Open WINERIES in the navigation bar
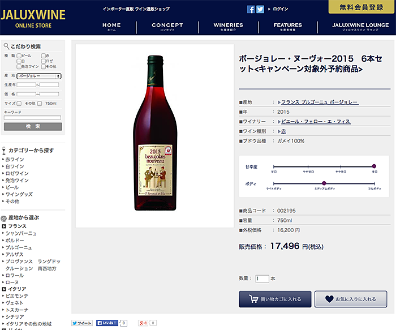The width and height of the screenshot is (396, 330). click(229, 27)
